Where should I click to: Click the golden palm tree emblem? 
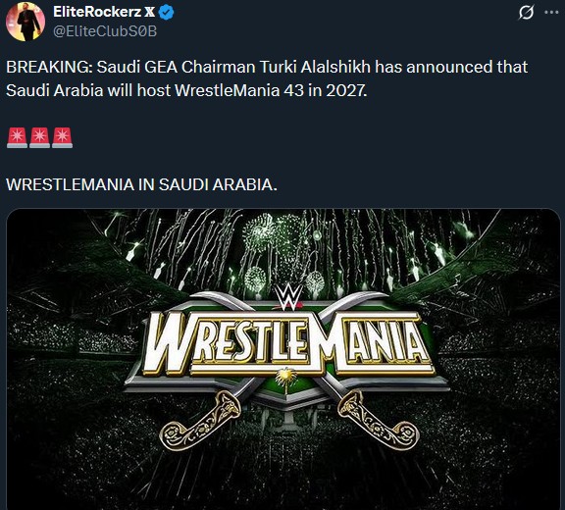point(286,380)
